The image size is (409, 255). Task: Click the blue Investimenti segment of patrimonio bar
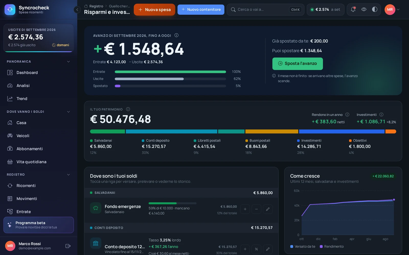[342, 132]
